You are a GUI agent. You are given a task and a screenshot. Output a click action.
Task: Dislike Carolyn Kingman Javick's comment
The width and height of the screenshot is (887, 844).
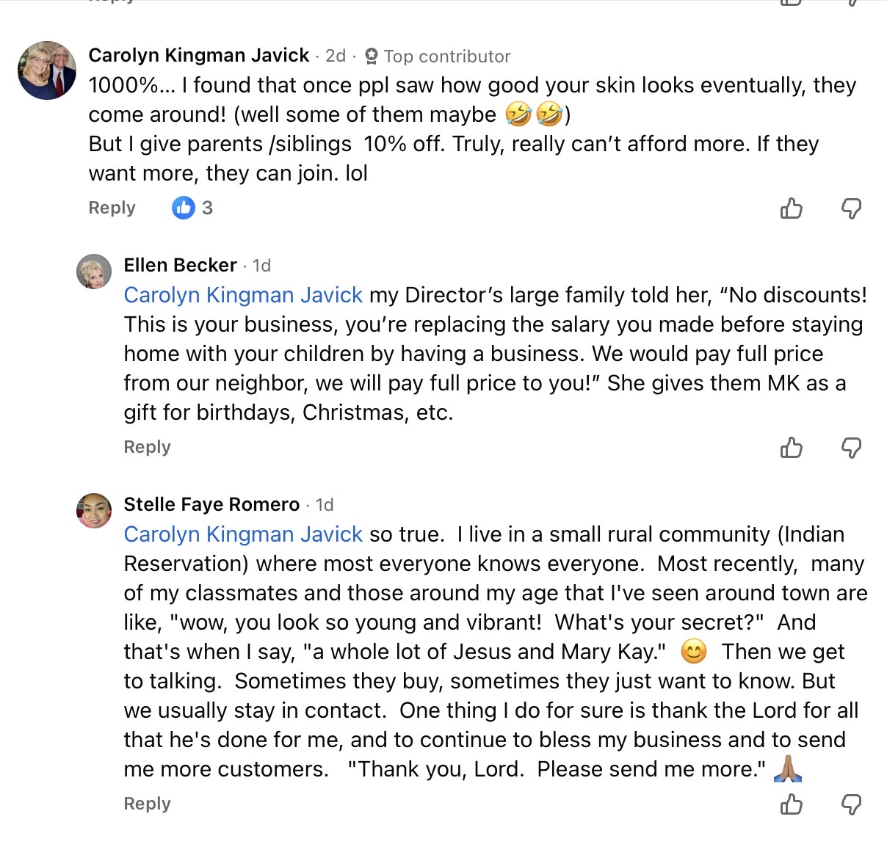pos(851,209)
